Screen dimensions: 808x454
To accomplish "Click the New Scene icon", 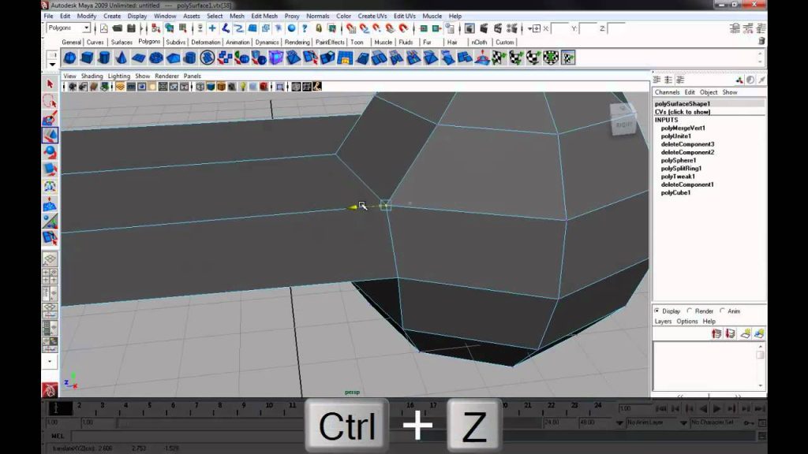I will (103, 28).
